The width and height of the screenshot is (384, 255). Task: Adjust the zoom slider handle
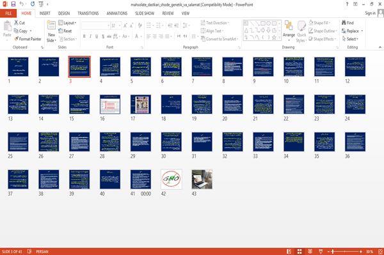click(333, 252)
